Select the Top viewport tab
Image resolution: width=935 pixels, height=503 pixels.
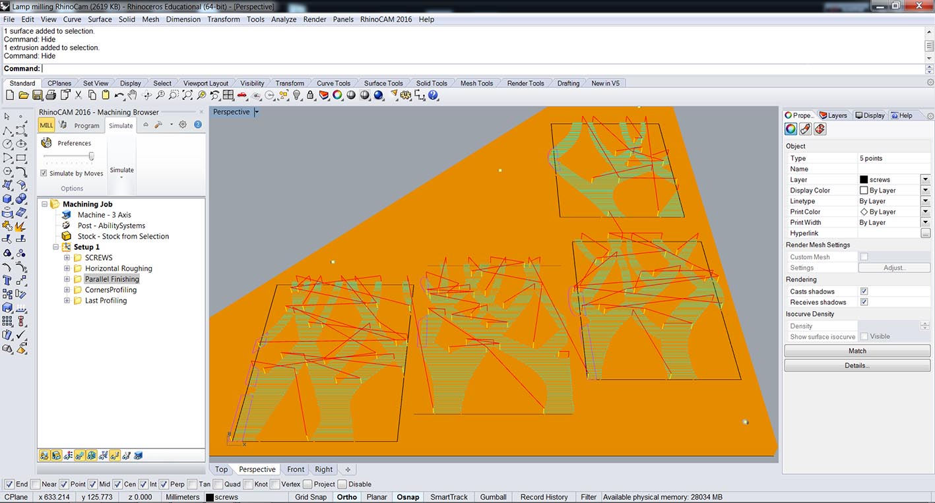point(221,469)
